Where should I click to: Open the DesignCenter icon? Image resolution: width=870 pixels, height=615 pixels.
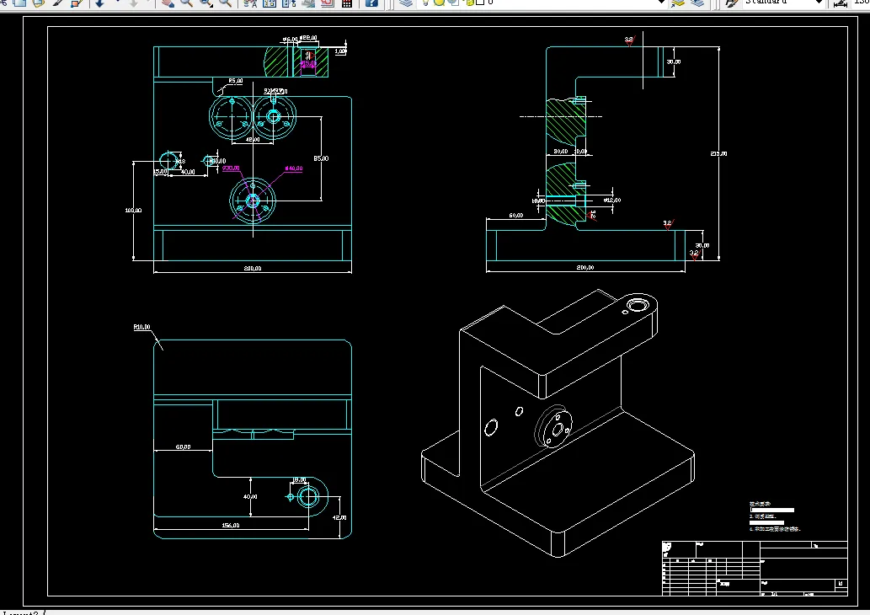[270, 3]
